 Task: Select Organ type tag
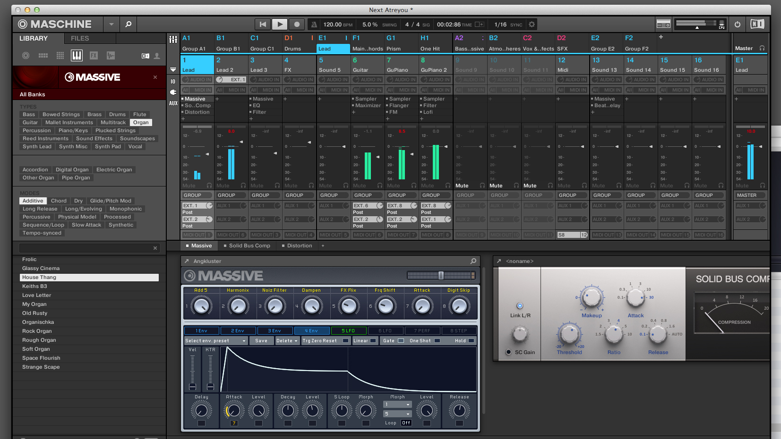coord(141,122)
